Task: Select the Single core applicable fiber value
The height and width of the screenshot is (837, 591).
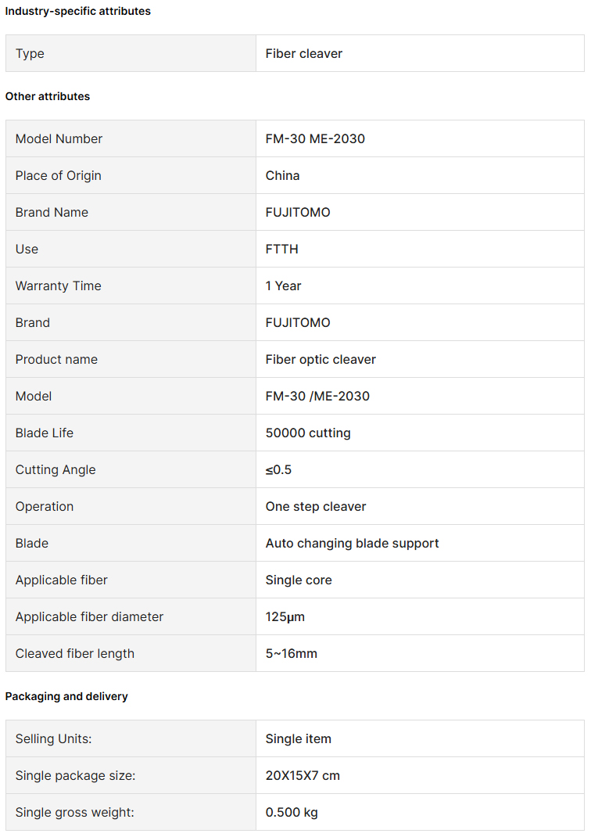Action: click(299, 580)
